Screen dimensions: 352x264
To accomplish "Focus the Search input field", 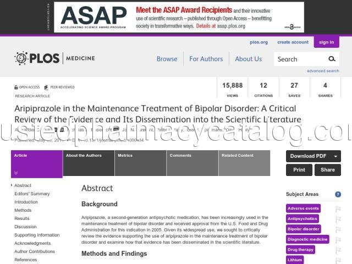I will (301, 59).
